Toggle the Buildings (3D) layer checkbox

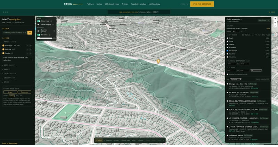pos(3,46)
